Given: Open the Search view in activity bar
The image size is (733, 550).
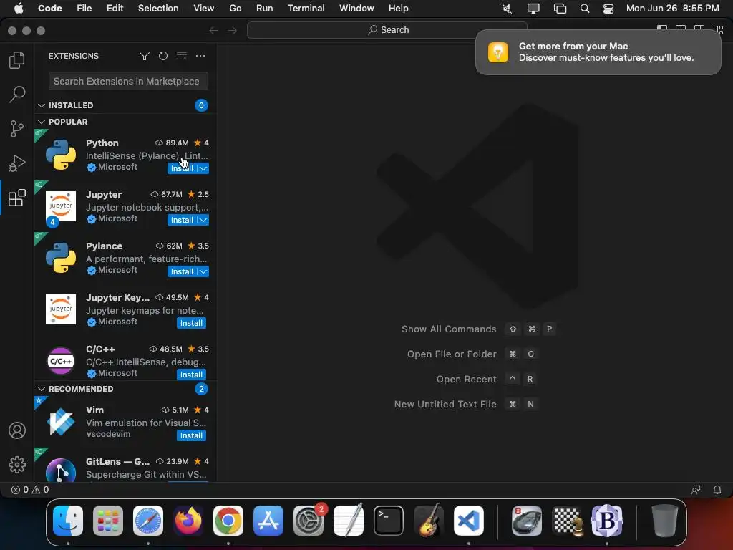Looking at the screenshot, I should [x=17, y=94].
